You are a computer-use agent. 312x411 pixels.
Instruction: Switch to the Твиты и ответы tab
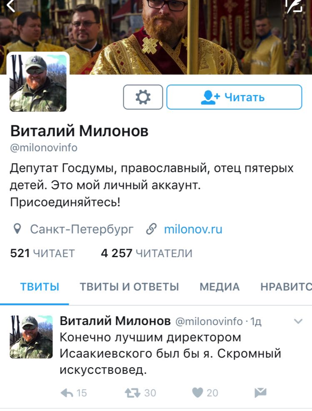(129, 287)
